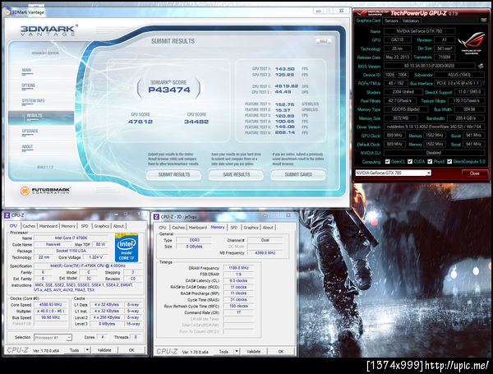Click the Memory Size value in GPU-Z

click(400, 118)
